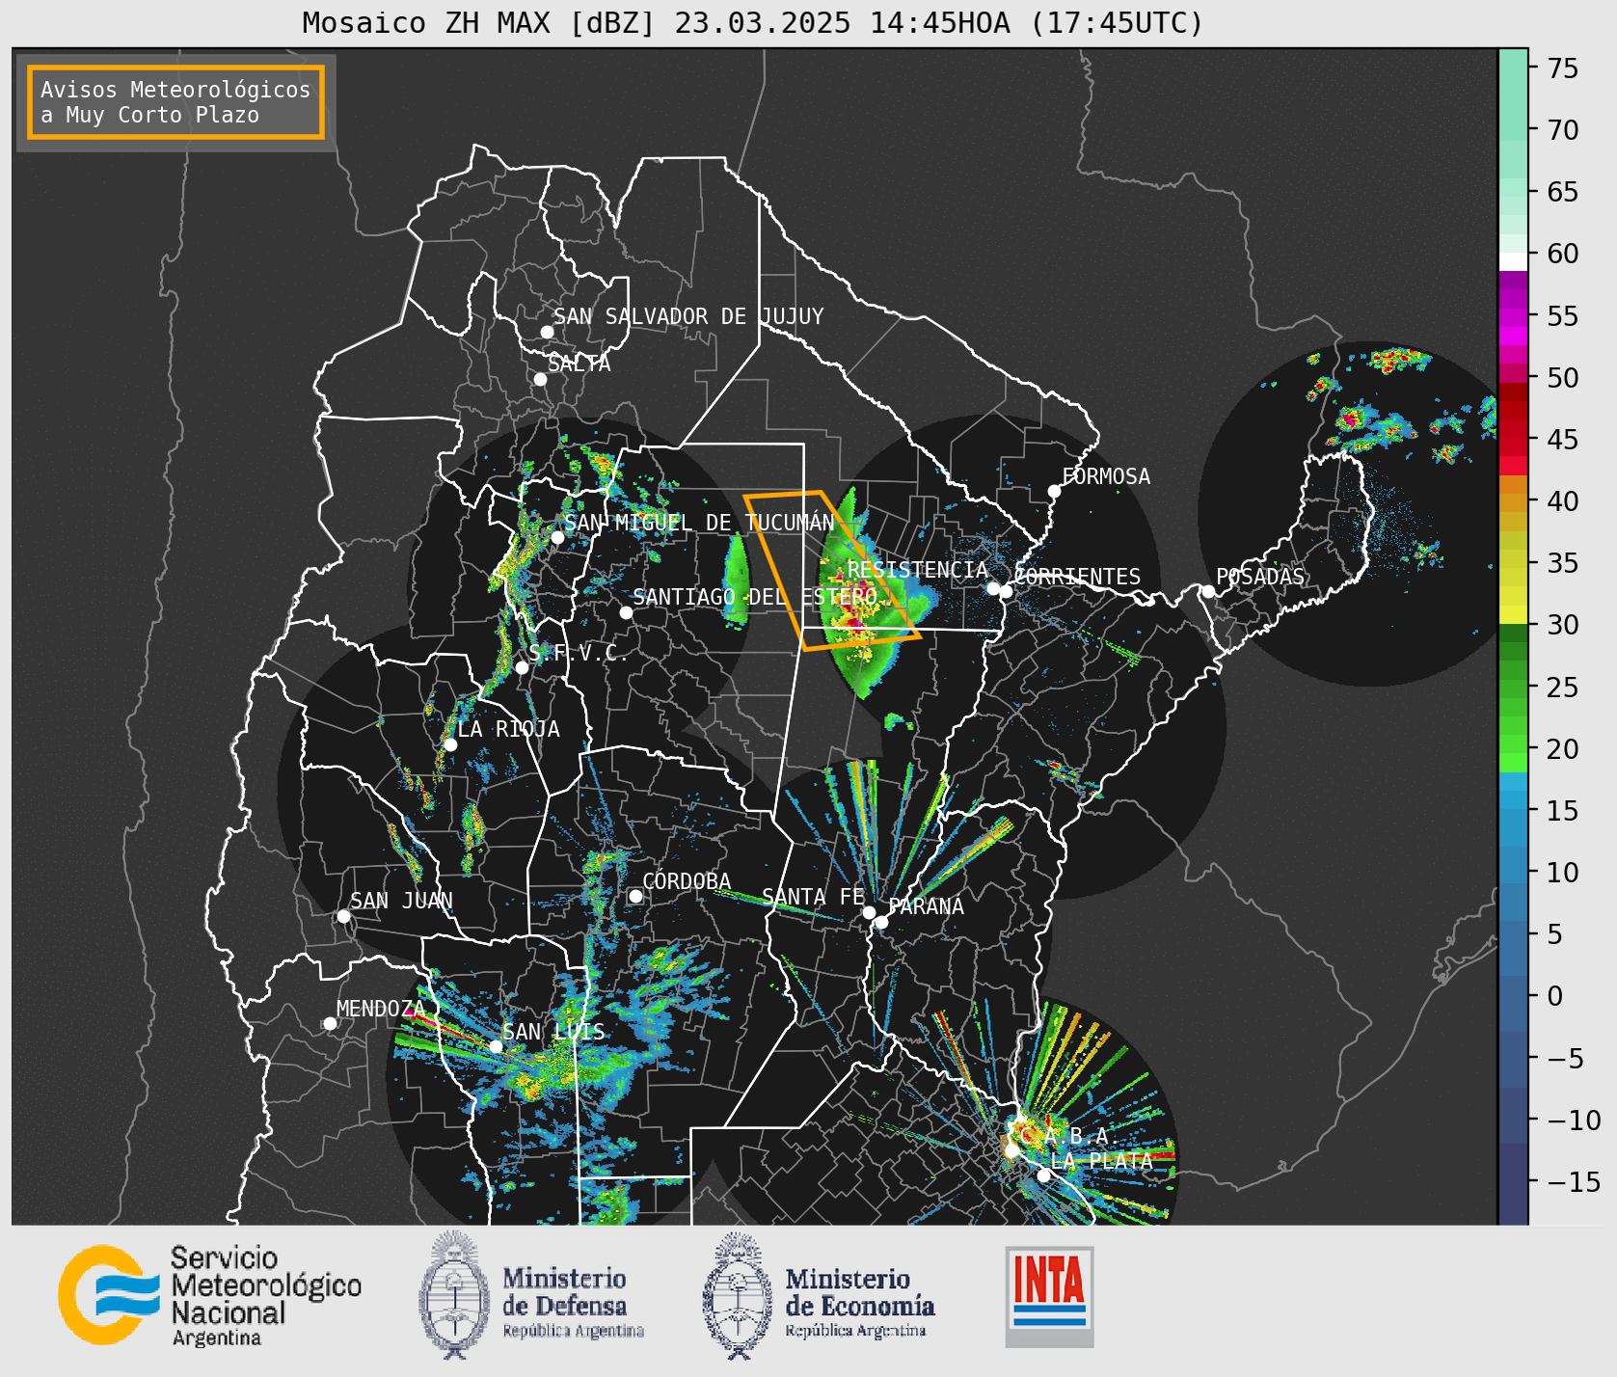Screen dimensions: 1617x1377
Task: Select the Córdoba city marker dot
Action: click(x=635, y=896)
